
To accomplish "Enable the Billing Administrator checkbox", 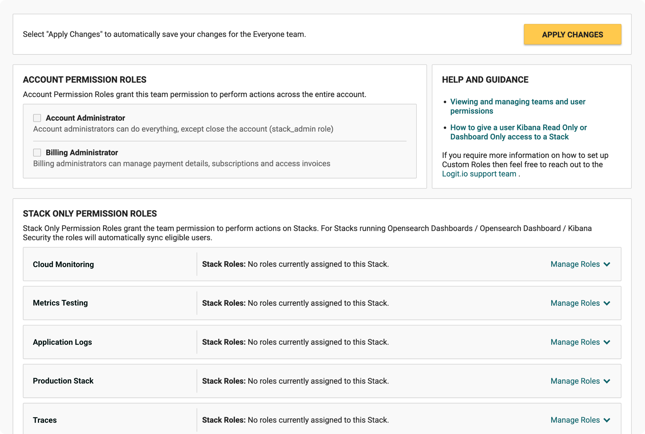I will [37, 152].
